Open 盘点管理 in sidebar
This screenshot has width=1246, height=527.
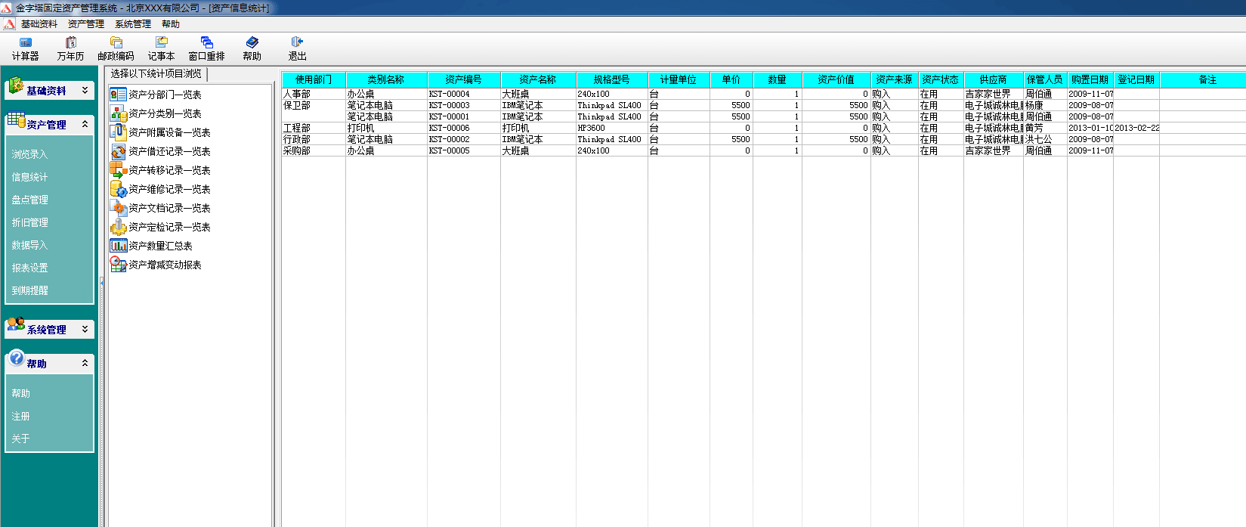(29, 200)
